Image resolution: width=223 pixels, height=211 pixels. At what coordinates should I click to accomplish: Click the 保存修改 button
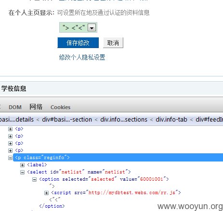click(78, 43)
